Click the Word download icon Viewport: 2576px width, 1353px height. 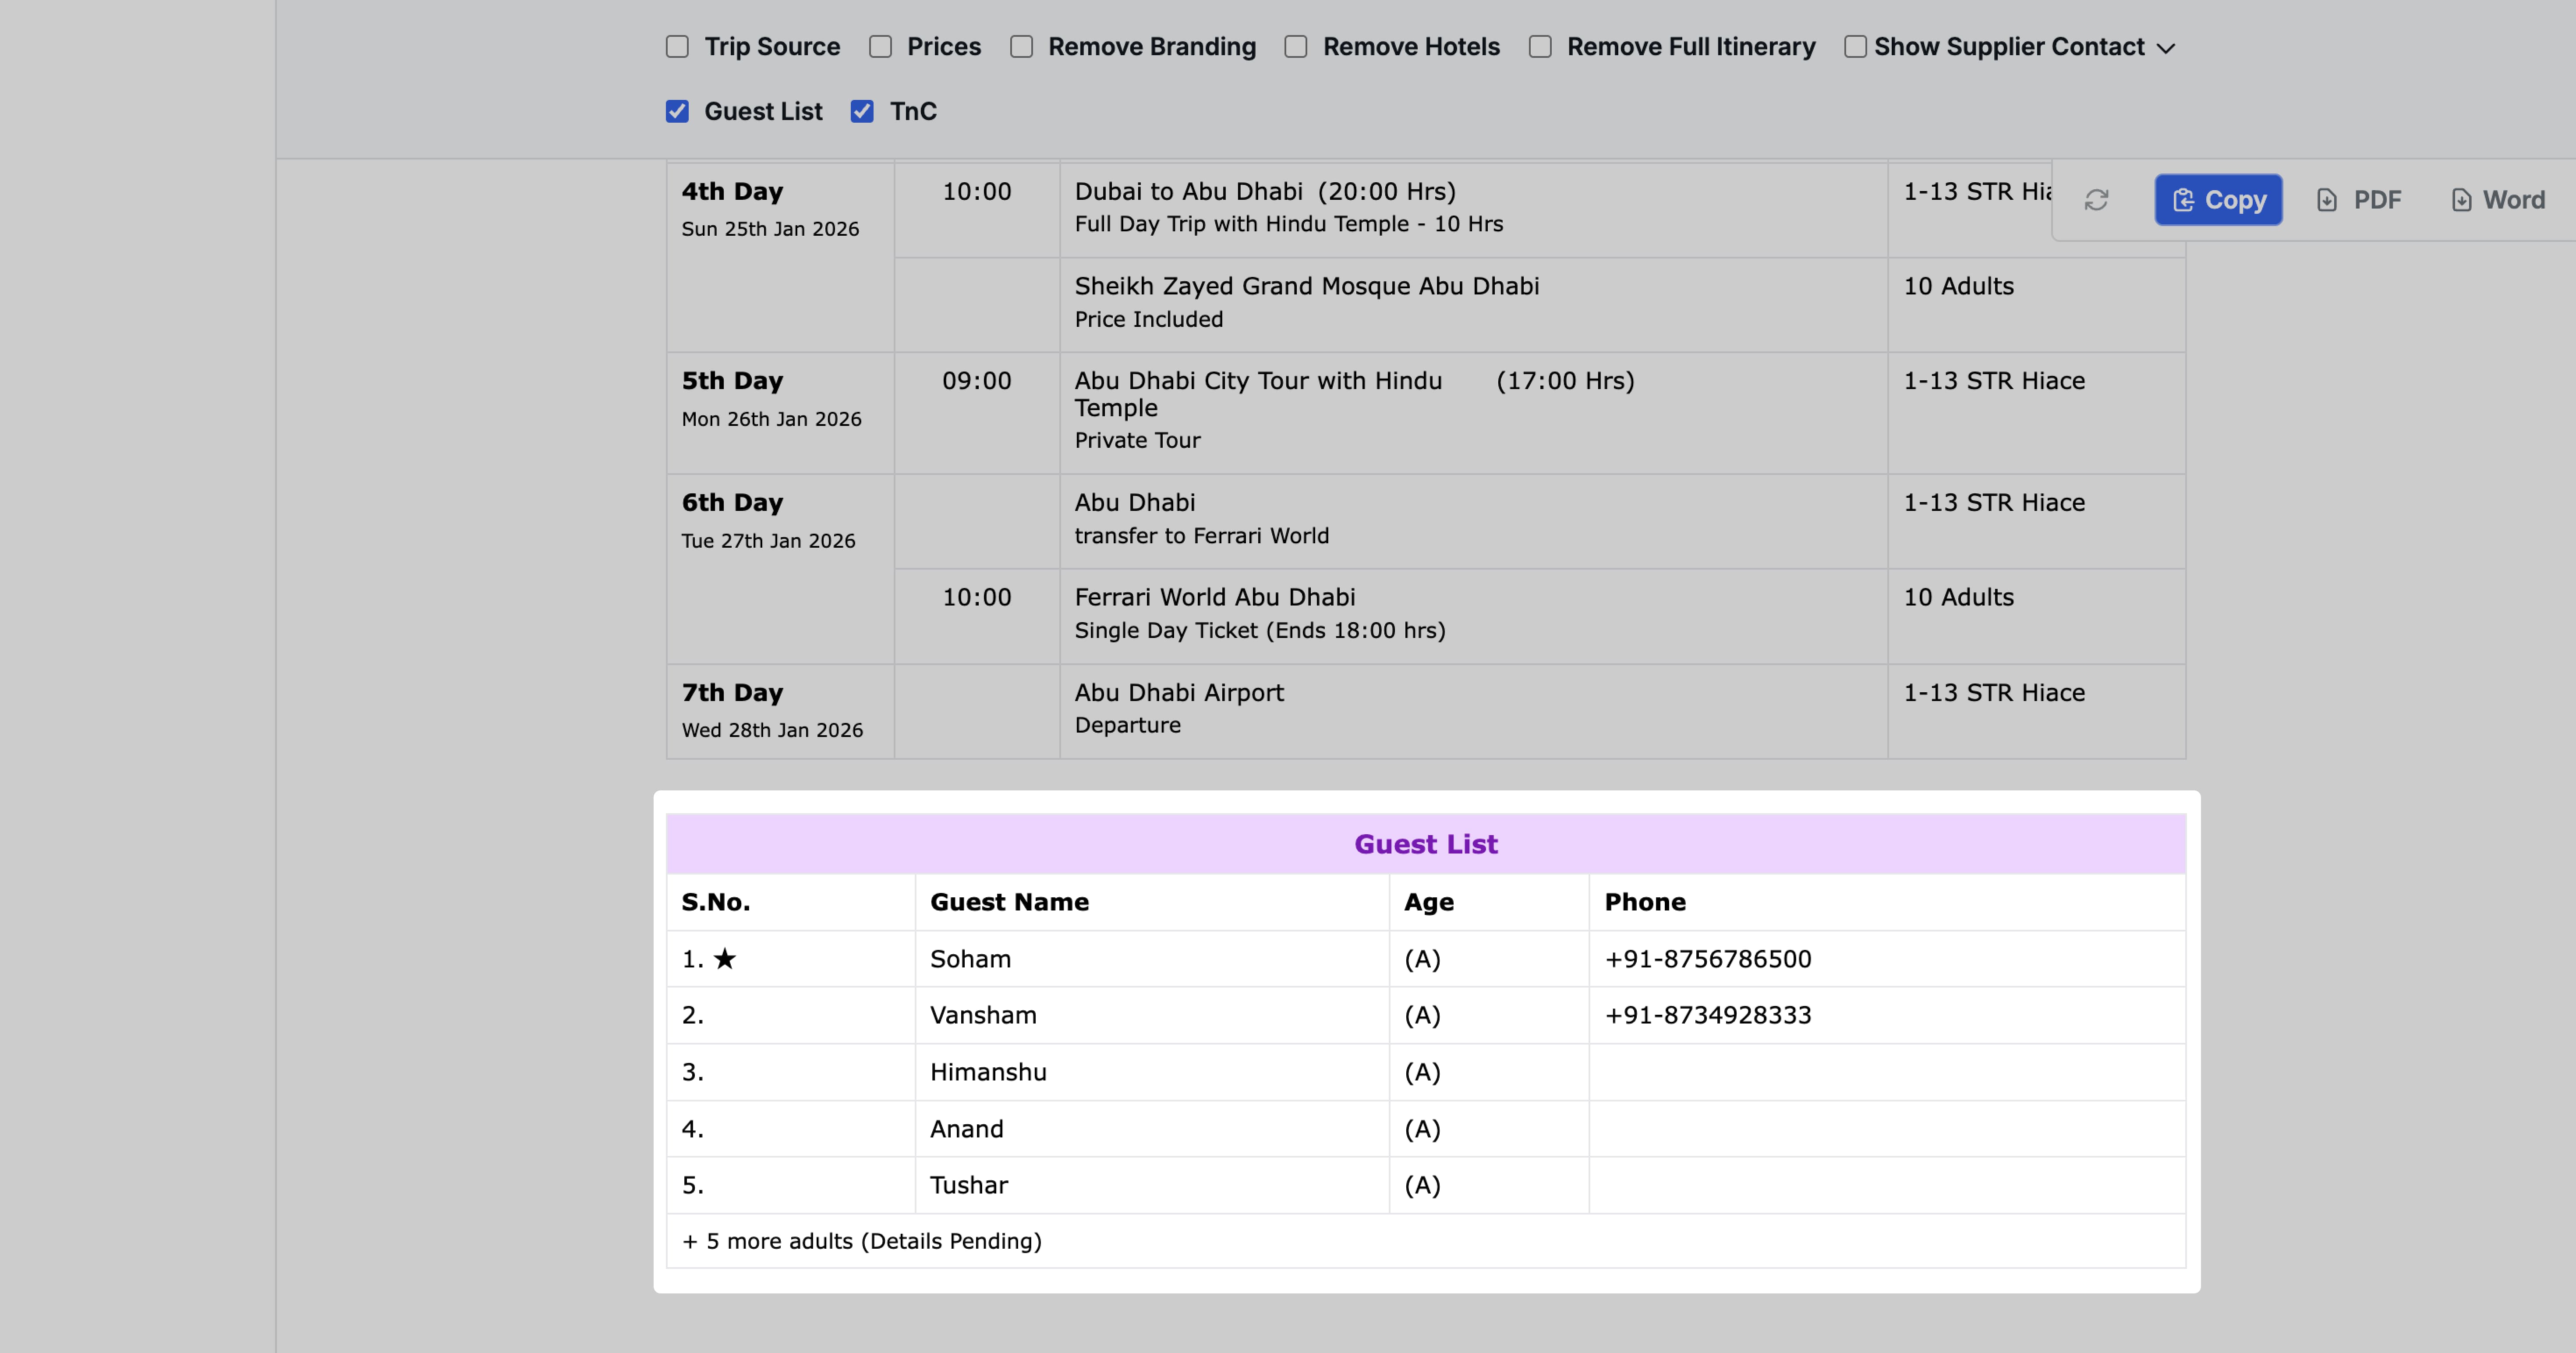[2462, 199]
